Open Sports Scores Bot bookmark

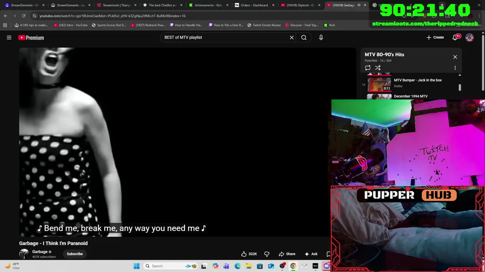[x=109, y=25]
